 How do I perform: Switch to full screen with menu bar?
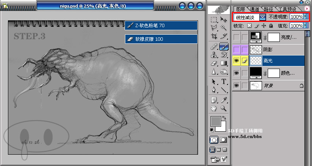coord(219,149)
